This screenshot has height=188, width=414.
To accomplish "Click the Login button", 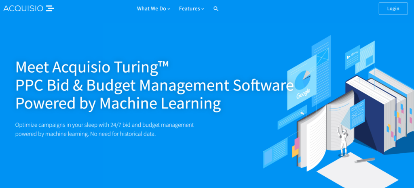I will (x=393, y=8).
